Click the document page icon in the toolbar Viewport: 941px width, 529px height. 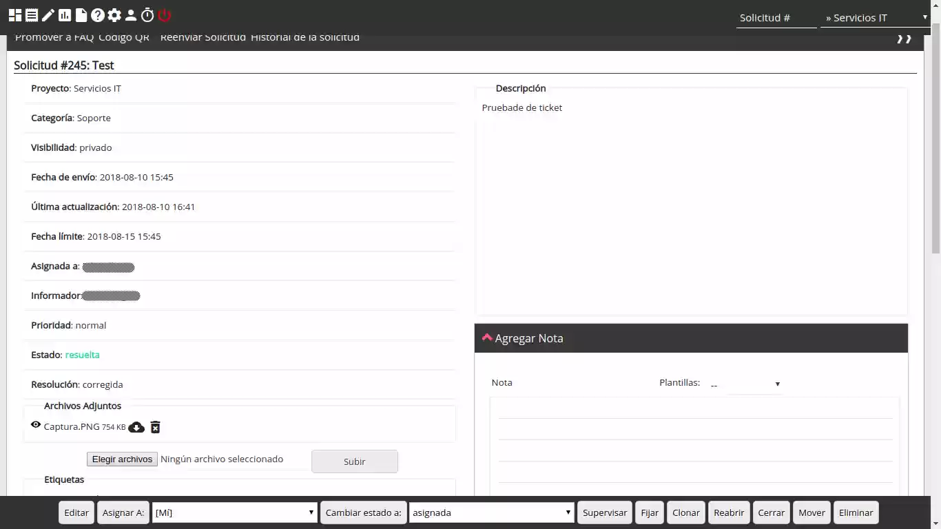[81, 14]
